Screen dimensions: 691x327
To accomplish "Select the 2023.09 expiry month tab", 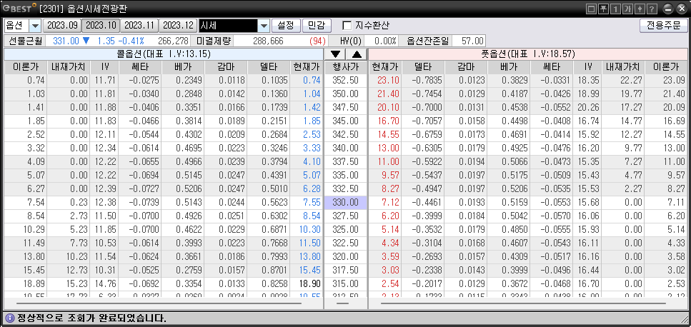I will (62, 26).
